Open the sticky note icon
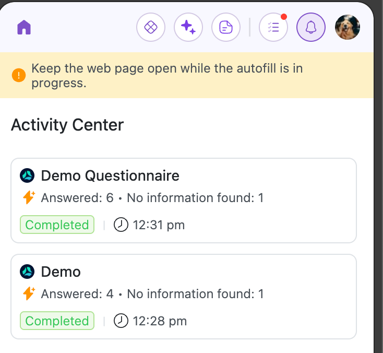 pos(226,27)
